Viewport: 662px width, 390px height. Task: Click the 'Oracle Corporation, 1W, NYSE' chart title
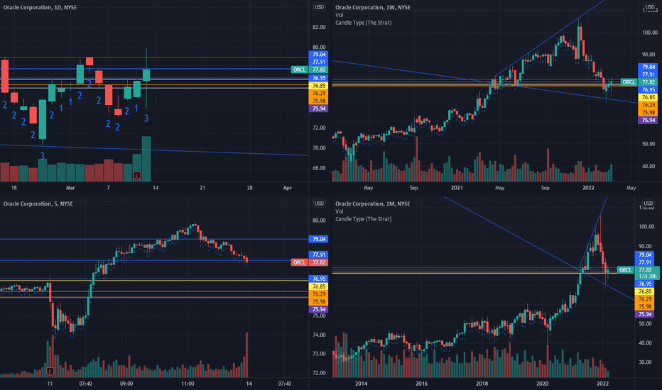click(373, 7)
